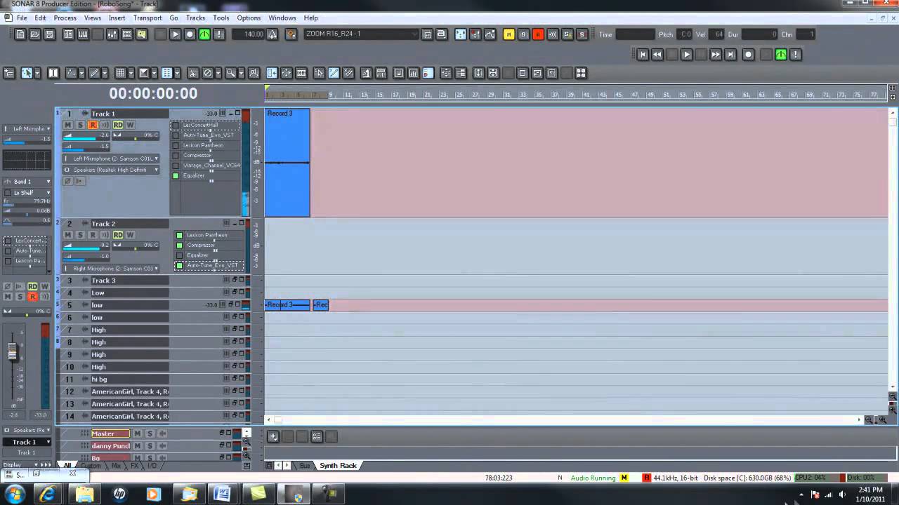899x505 pixels.
Task: Save project with floppy disk icon
Action: point(49,34)
